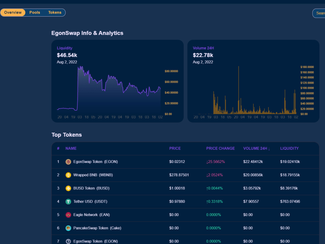
Task: Click the $18.79155k liquidity cell
Action: tap(290, 175)
